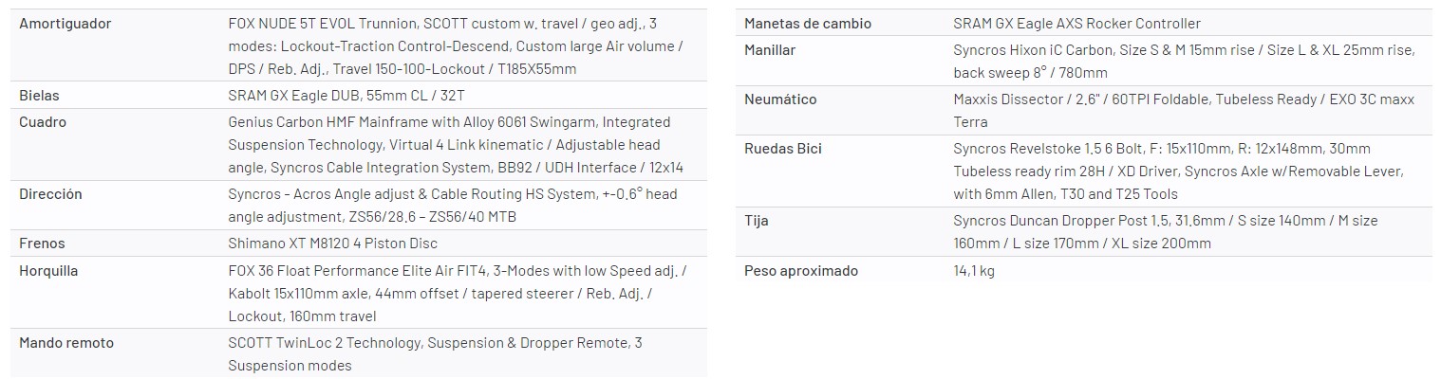Click the SRAM GX Eagle DUB cranks text

[x=346, y=96]
